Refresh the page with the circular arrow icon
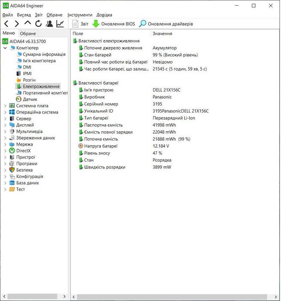The image size is (281, 301). point(38,24)
